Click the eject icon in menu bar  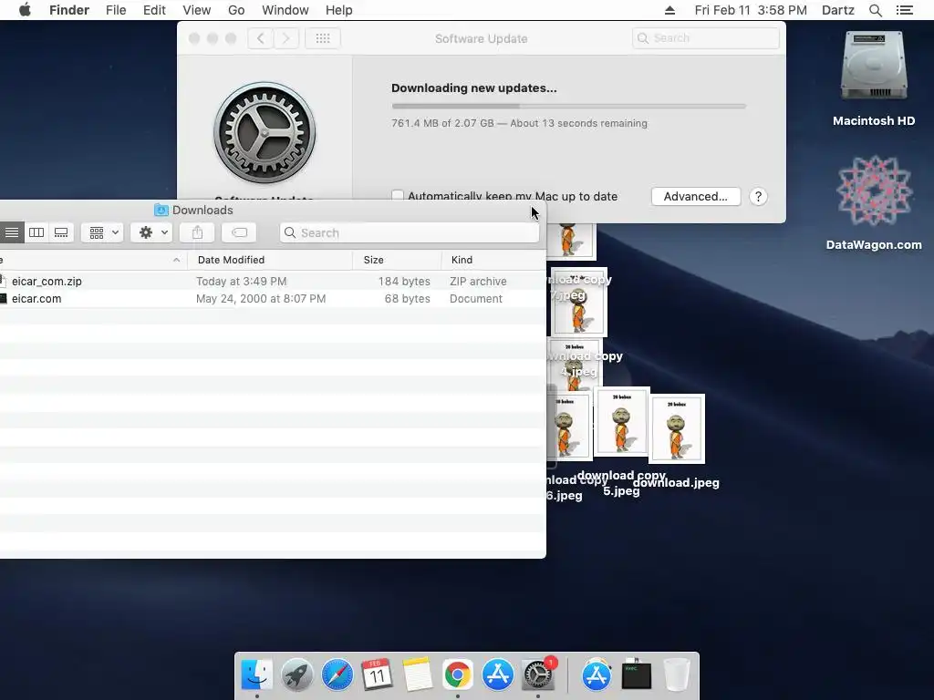[x=669, y=10]
